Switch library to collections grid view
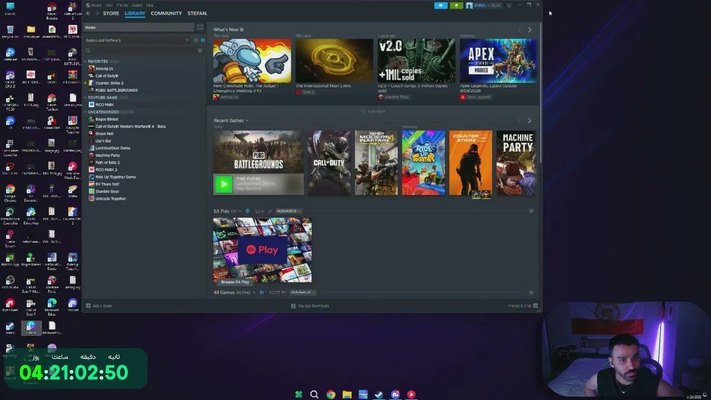 (200, 27)
